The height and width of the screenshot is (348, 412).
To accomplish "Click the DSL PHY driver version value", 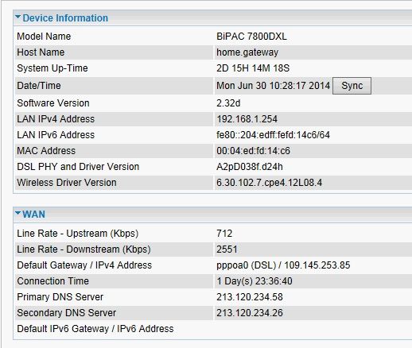I will coord(250,167).
